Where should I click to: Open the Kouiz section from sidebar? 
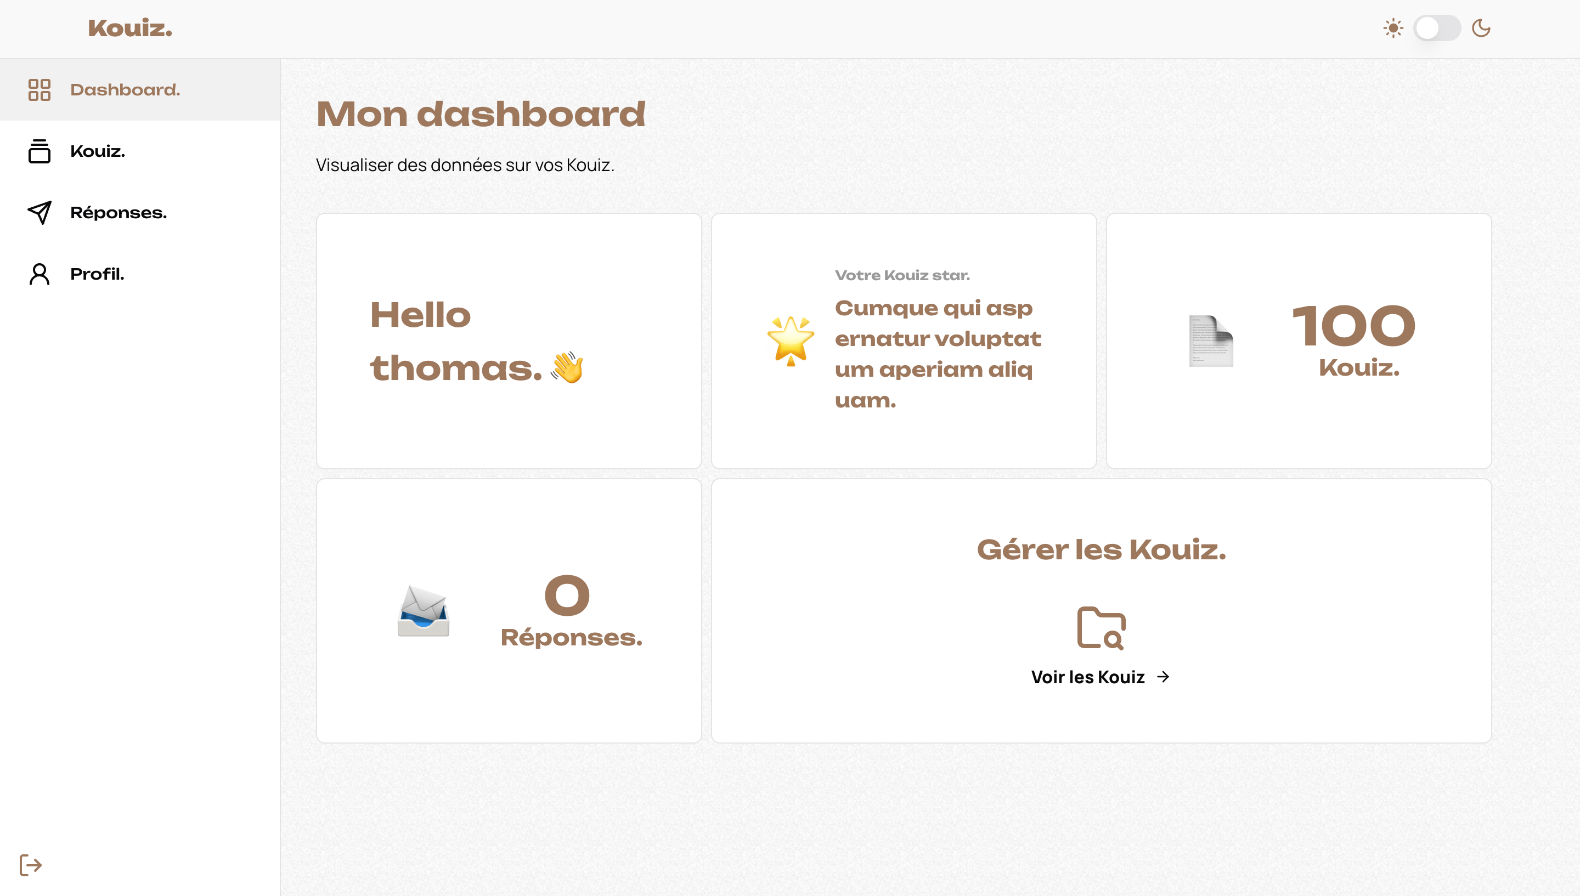(x=97, y=151)
